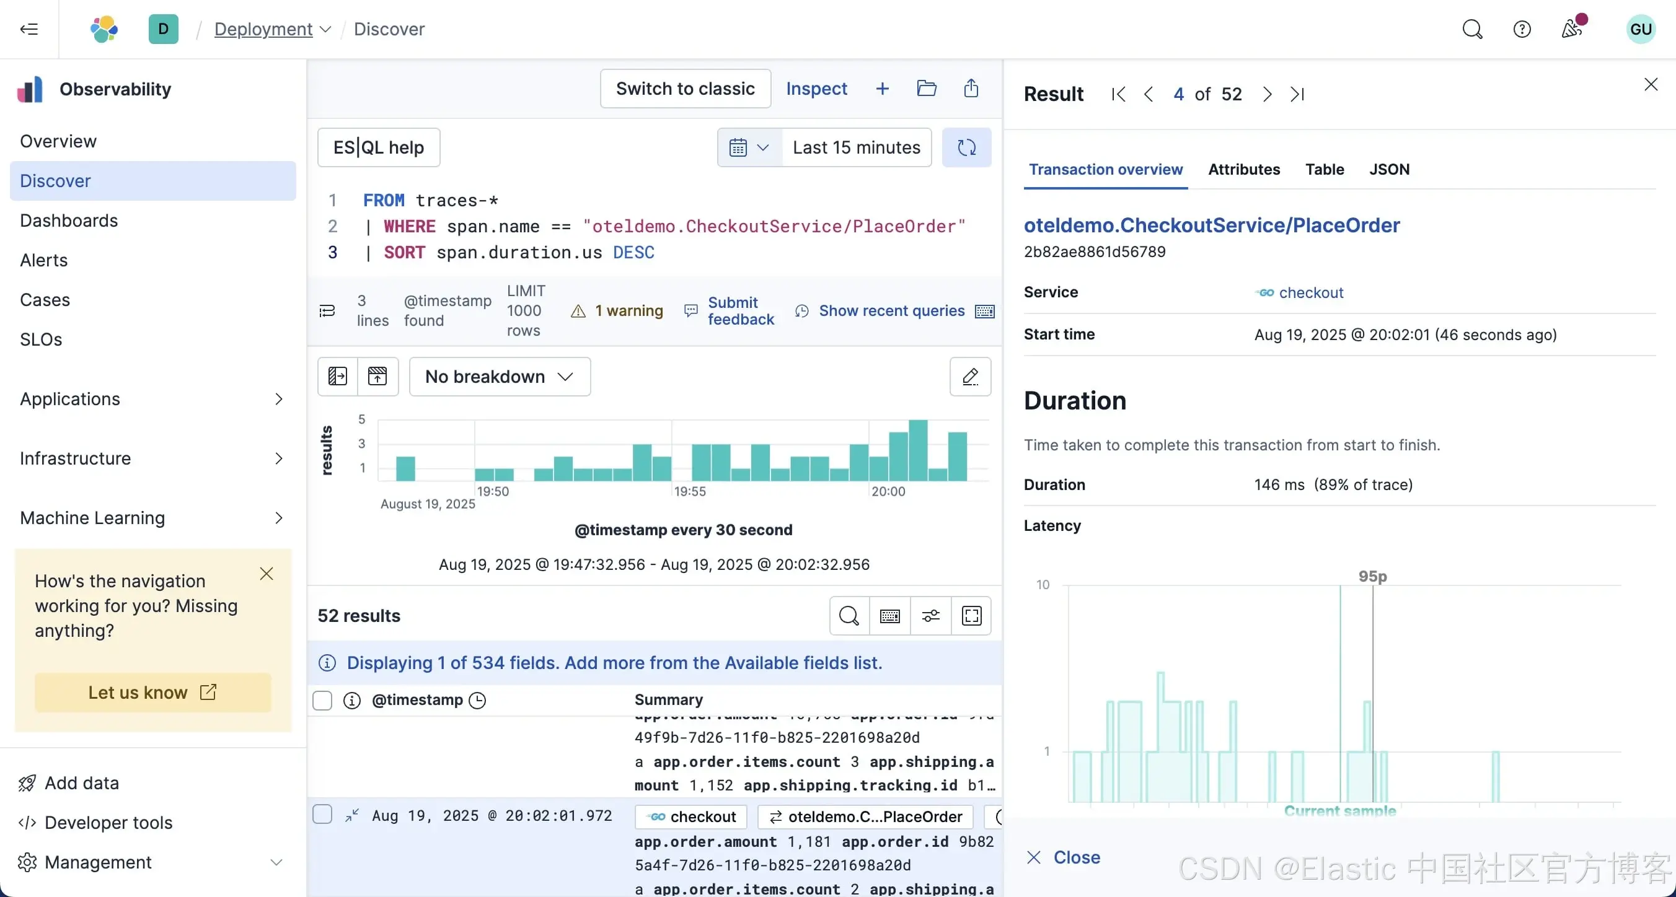Open saved searches folder icon
The image size is (1676, 897).
926,89
